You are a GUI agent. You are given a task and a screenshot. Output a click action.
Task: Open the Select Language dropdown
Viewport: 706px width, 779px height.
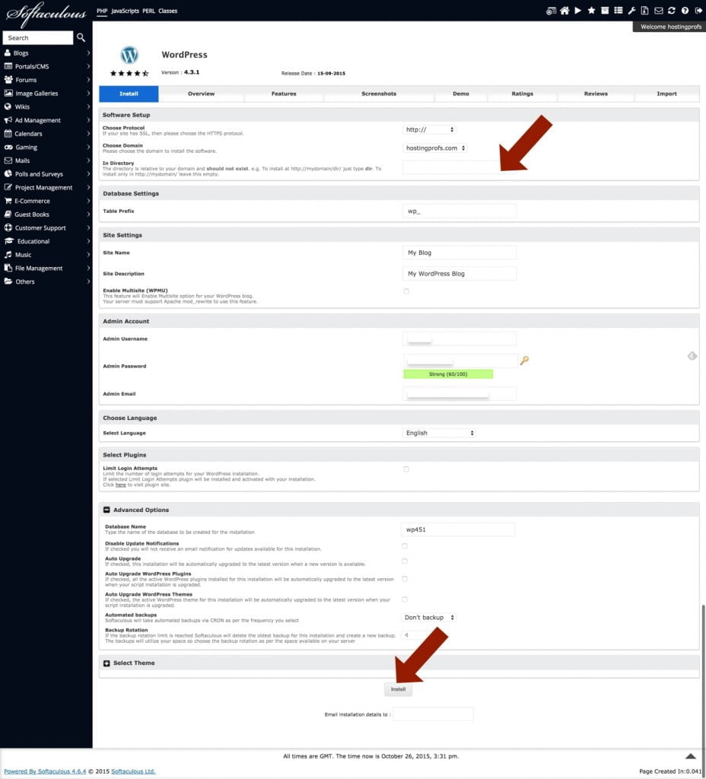(x=439, y=433)
